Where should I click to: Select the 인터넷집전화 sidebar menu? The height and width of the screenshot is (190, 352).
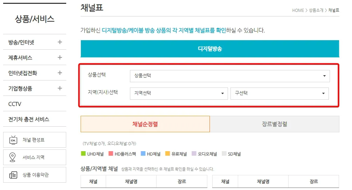[x=35, y=73]
